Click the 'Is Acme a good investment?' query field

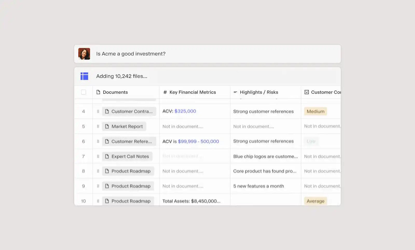pos(208,54)
